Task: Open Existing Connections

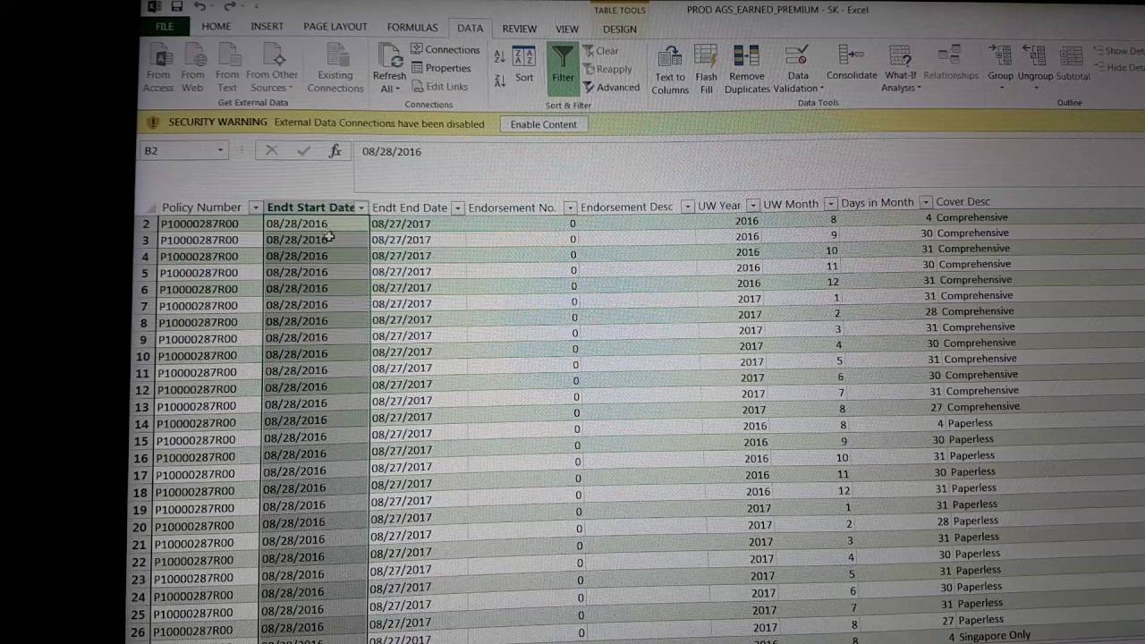Action: 335,68
